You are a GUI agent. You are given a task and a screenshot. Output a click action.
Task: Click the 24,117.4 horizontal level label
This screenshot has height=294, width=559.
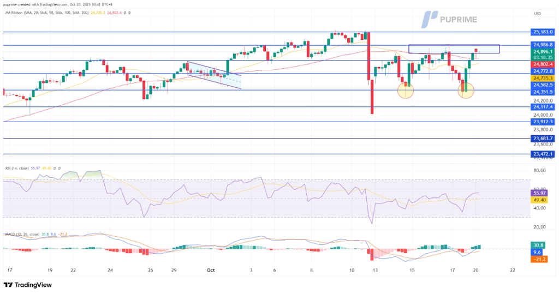pyautogui.click(x=543, y=107)
